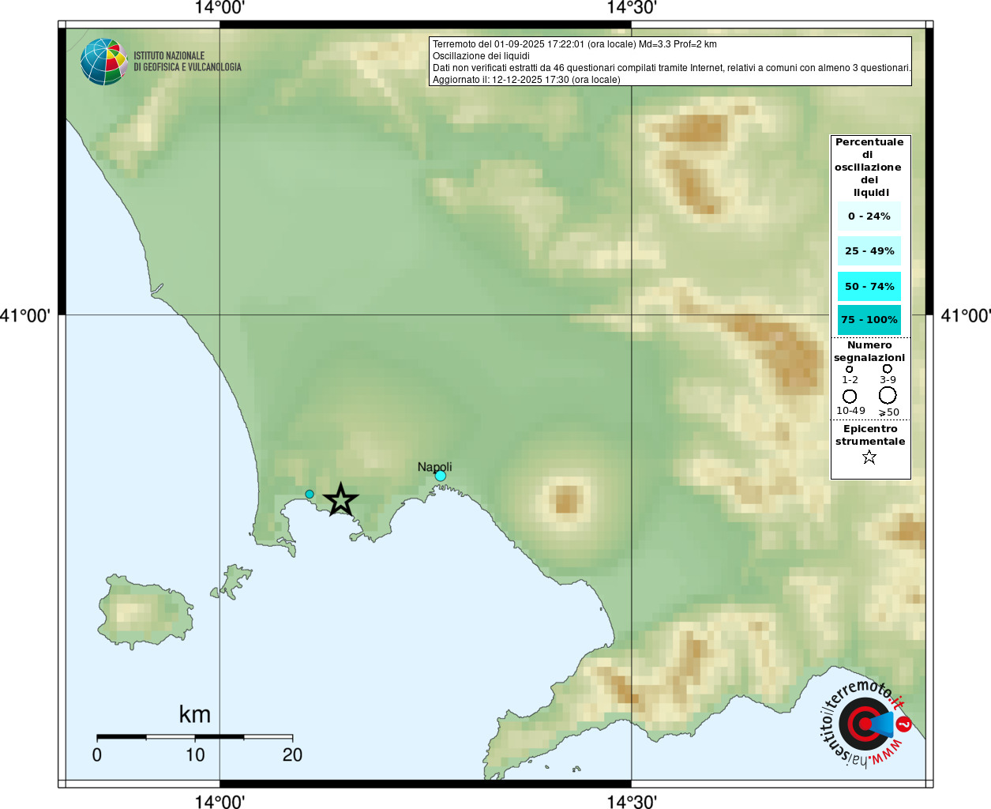Click the Istituto Nazionale di Geofisica text
This screenshot has width=991, height=809.
[187, 62]
